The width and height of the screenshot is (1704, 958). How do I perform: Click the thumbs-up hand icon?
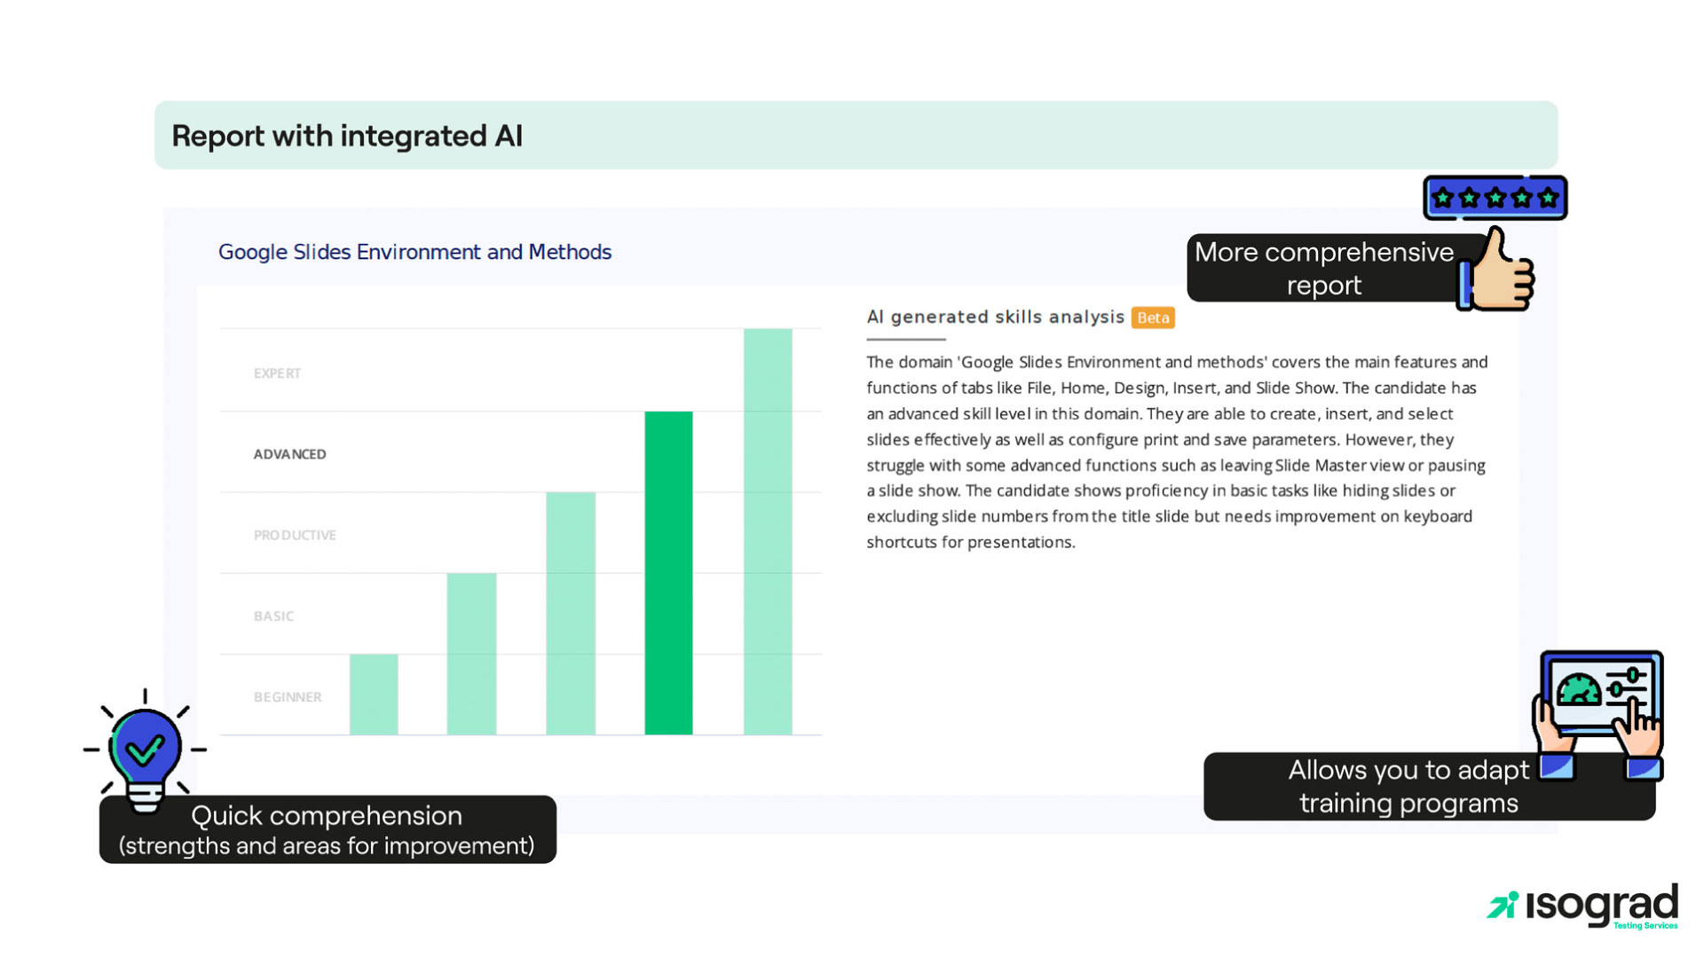tap(1496, 269)
